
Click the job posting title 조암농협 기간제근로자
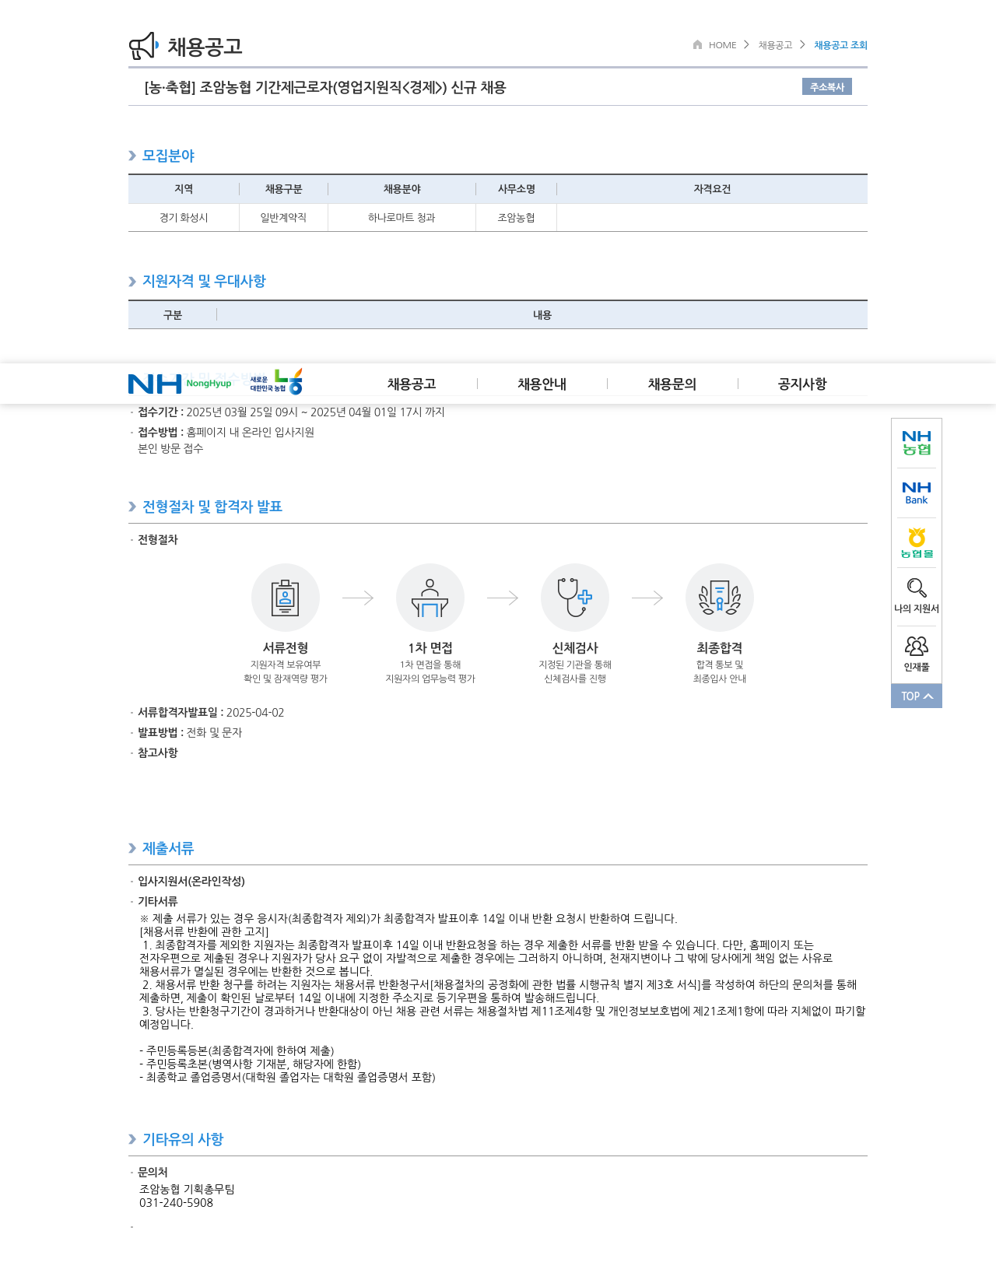pos(325,87)
